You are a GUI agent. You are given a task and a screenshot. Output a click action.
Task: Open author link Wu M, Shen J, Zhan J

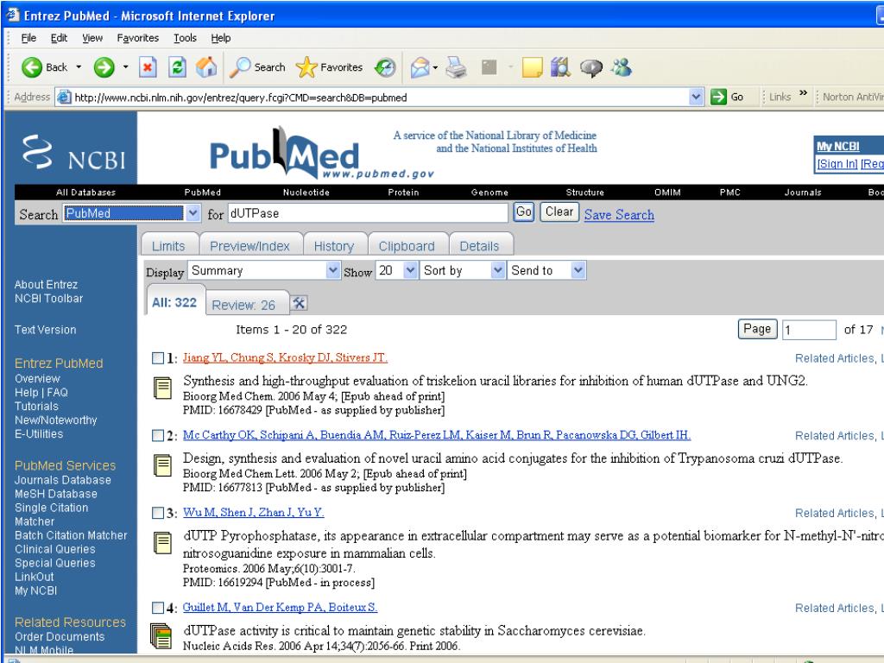[253, 513]
